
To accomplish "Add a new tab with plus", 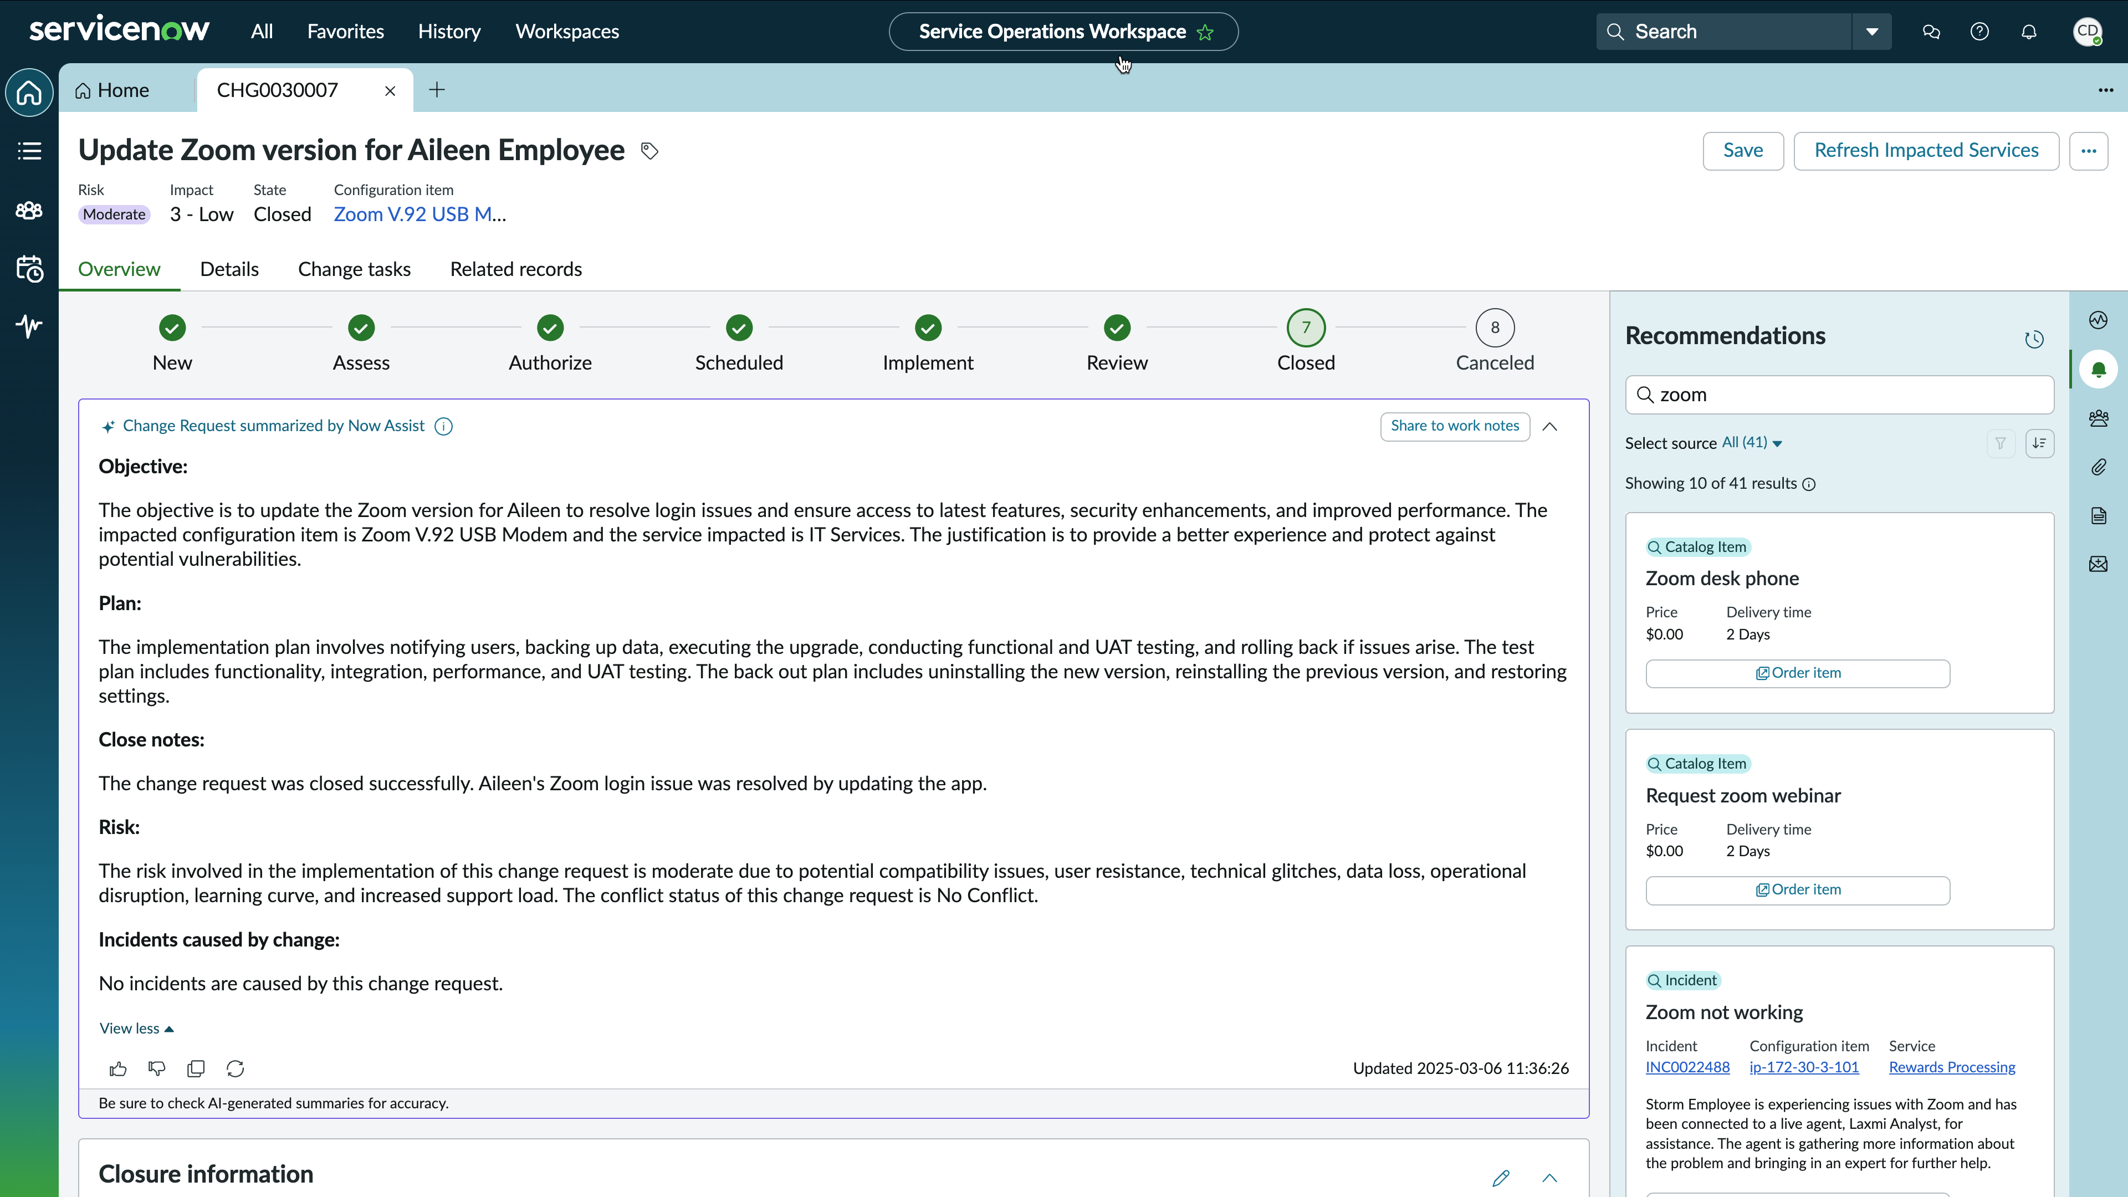I will (437, 90).
